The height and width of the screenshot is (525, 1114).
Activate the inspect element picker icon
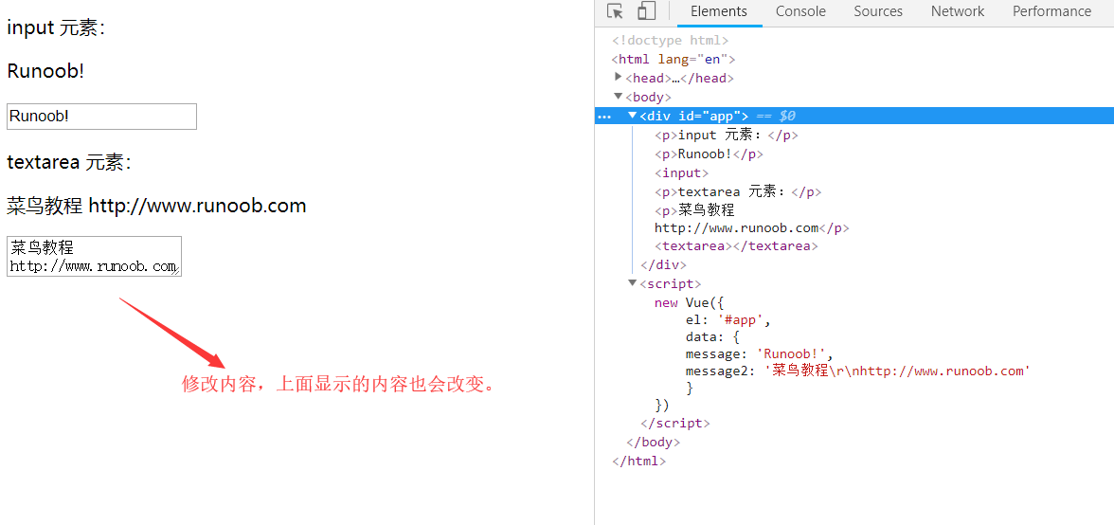pos(616,11)
